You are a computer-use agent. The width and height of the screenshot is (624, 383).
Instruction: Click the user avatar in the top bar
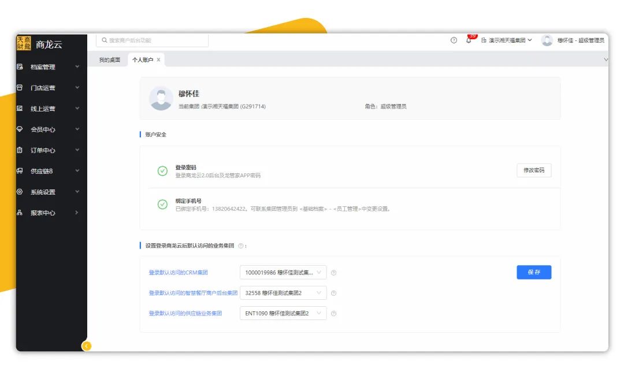(547, 40)
